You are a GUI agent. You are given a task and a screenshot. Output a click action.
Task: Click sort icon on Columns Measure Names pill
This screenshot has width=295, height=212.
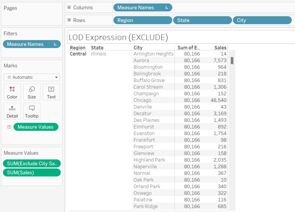pyautogui.click(x=167, y=8)
